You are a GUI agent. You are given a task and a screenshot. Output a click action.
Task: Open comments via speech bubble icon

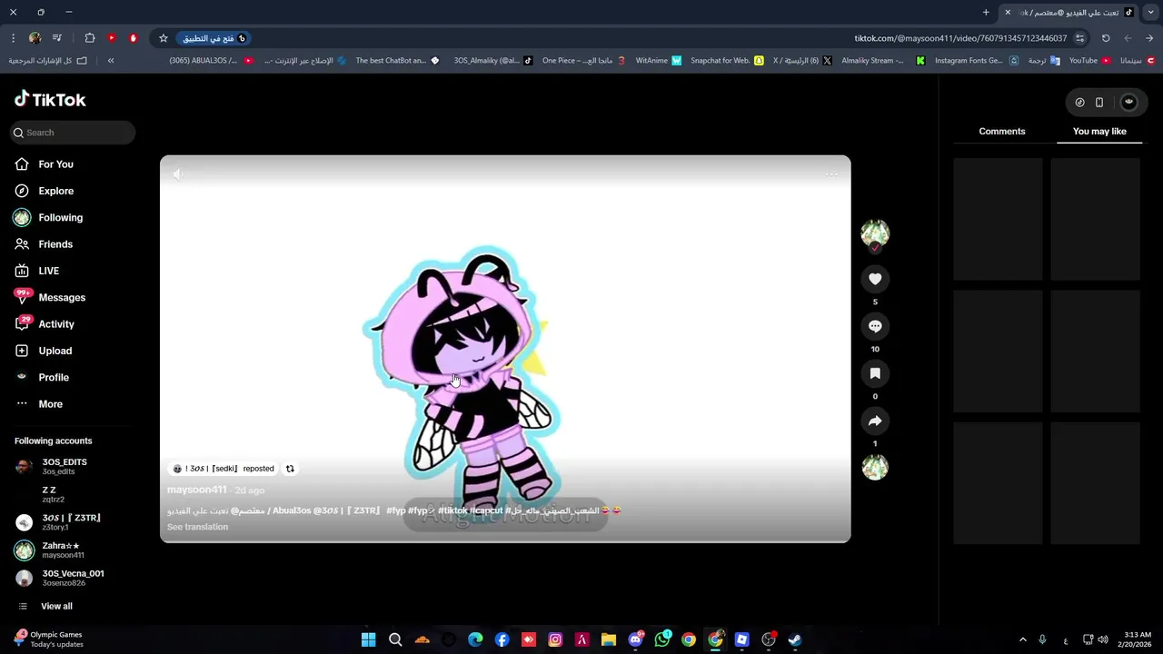tap(875, 326)
